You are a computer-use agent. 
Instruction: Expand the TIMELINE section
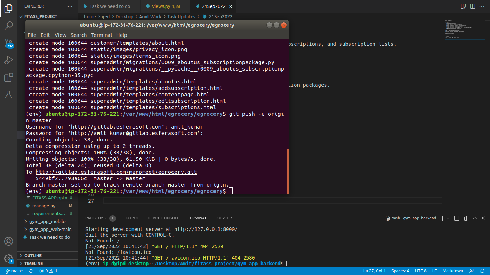[33, 264]
